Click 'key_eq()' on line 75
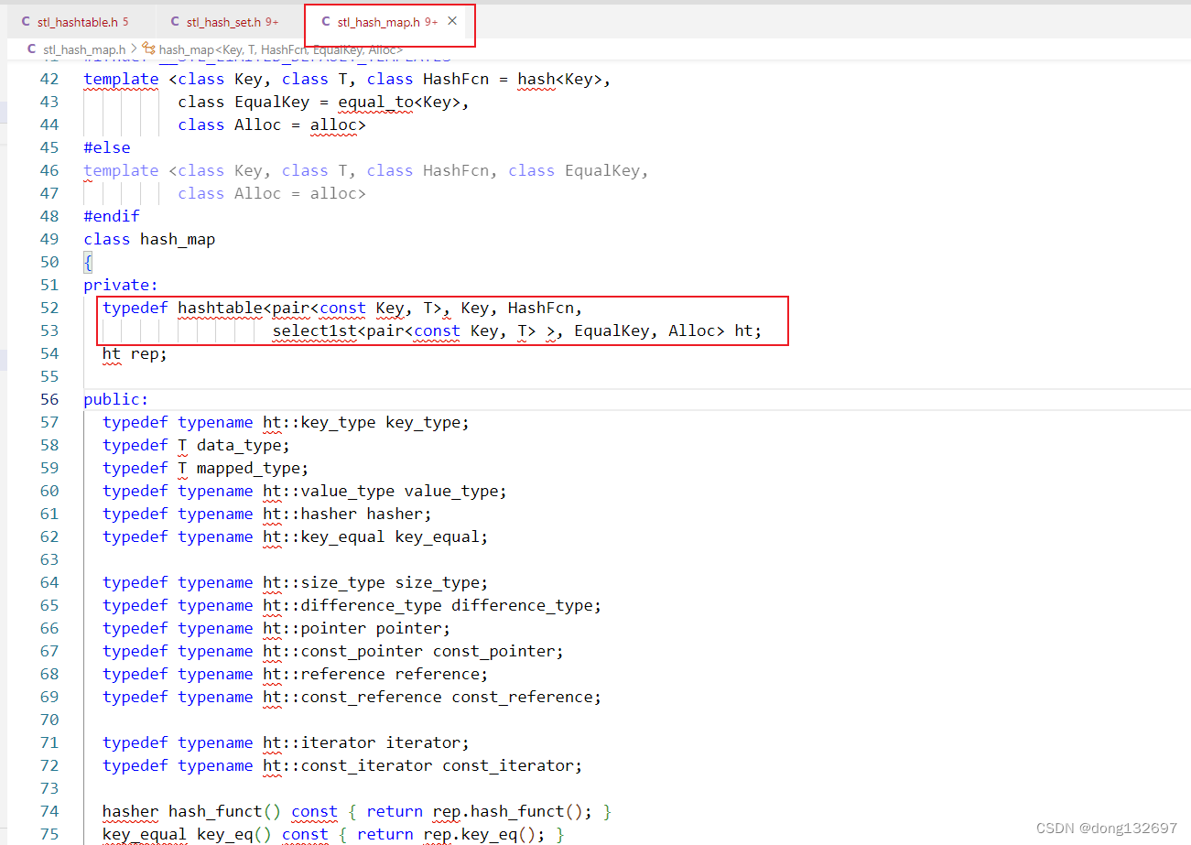This screenshot has height=845, width=1191. 234,834
